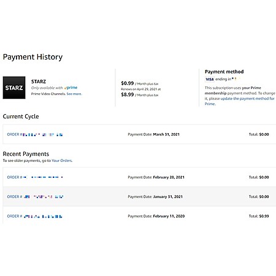Click the Payment method heading

coord(224,72)
